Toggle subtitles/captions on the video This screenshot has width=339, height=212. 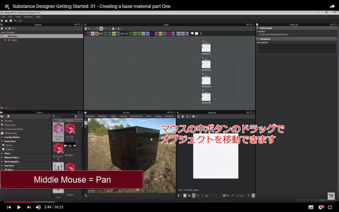(311, 207)
